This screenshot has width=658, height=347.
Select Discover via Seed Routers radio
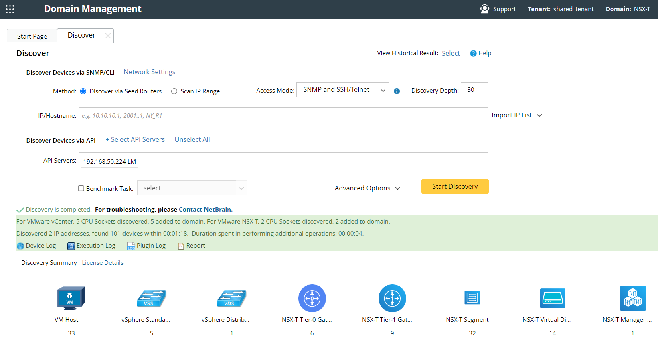tap(83, 91)
